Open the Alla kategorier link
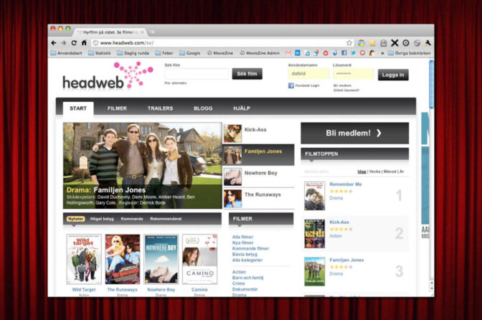Viewport: 482px width, 320px height. (247, 260)
